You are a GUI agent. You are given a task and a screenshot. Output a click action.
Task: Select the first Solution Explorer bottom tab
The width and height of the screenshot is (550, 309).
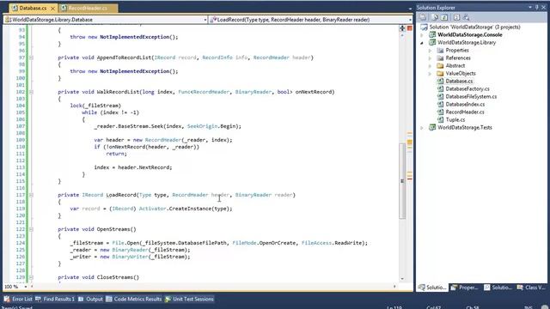point(432,288)
